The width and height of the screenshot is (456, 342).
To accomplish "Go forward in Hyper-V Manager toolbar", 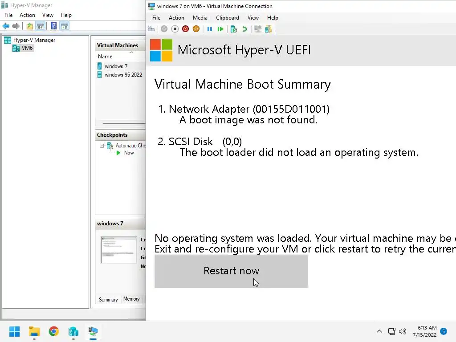I will (x=16, y=26).
